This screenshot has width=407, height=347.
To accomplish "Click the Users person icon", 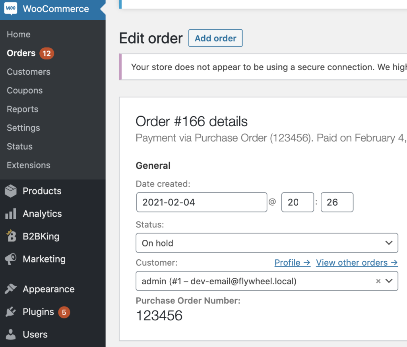I will (11, 334).
